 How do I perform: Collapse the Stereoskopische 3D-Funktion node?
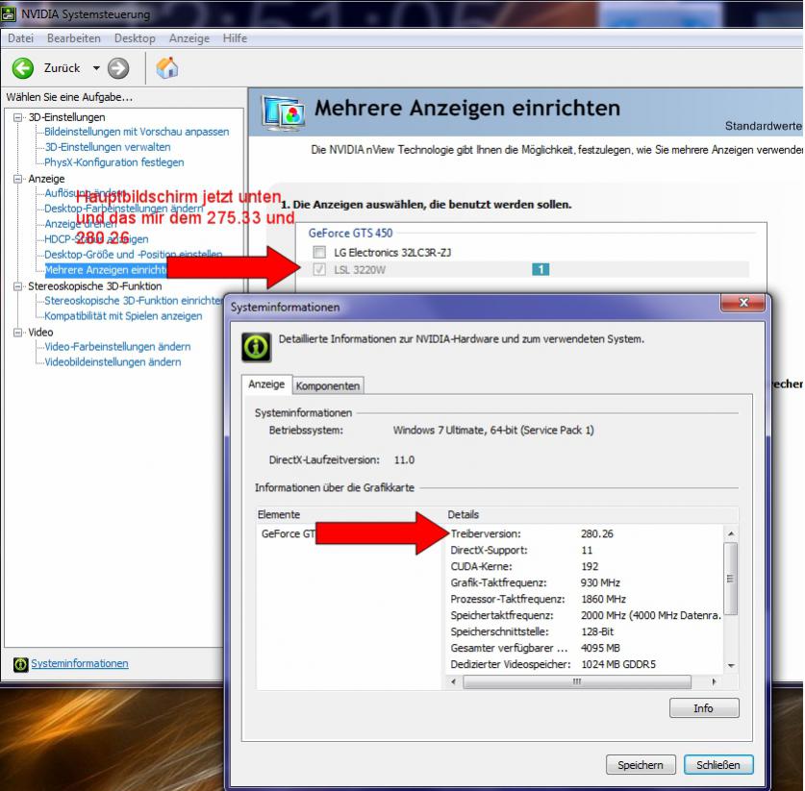(18, 286)
